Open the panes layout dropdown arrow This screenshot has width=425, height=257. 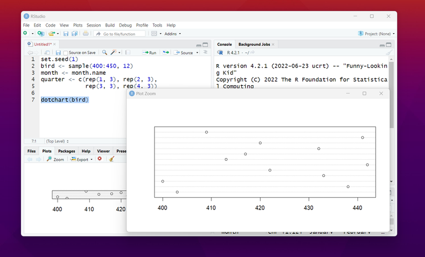point(160,34)
